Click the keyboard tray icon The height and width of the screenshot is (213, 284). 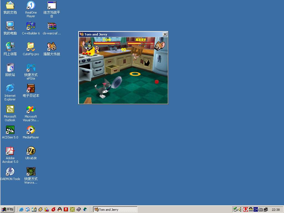(x=261, y=210)
